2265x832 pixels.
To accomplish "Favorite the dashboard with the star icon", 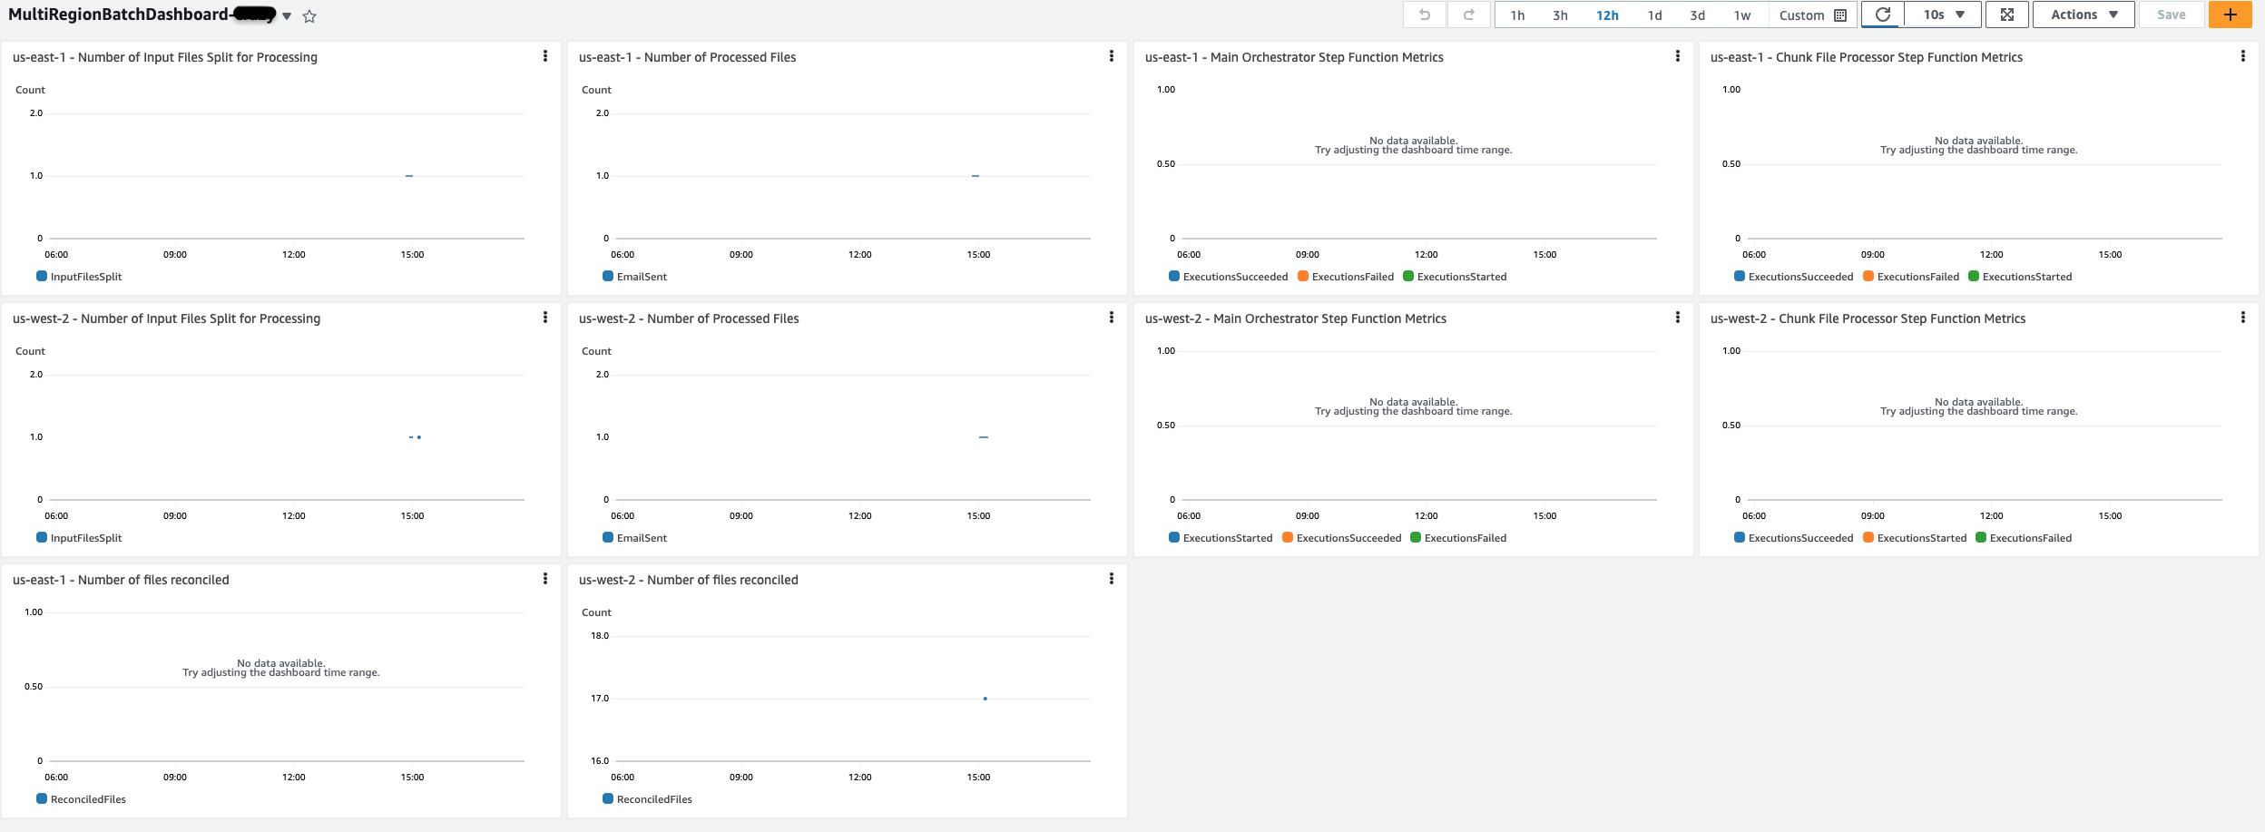I will click(x=309, y=16).
